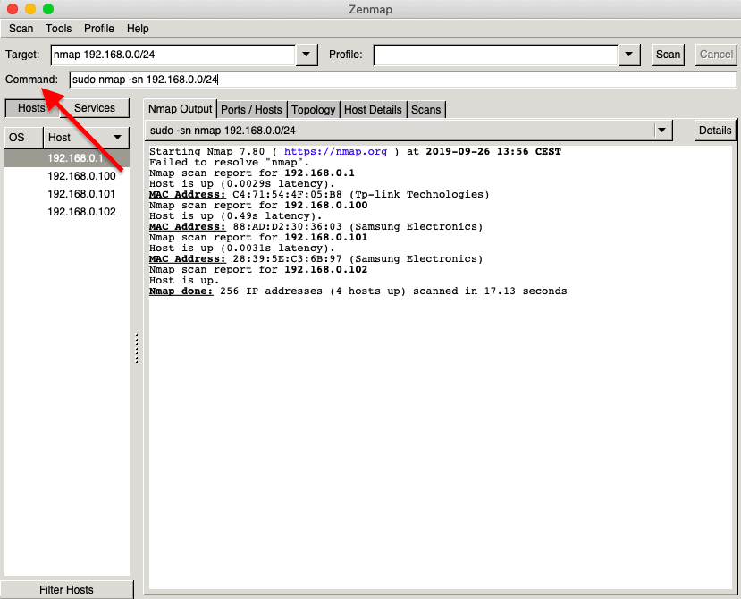The image size is (741, 599).
Task: Open the https://nmap.org link
Action: (335, 151)
